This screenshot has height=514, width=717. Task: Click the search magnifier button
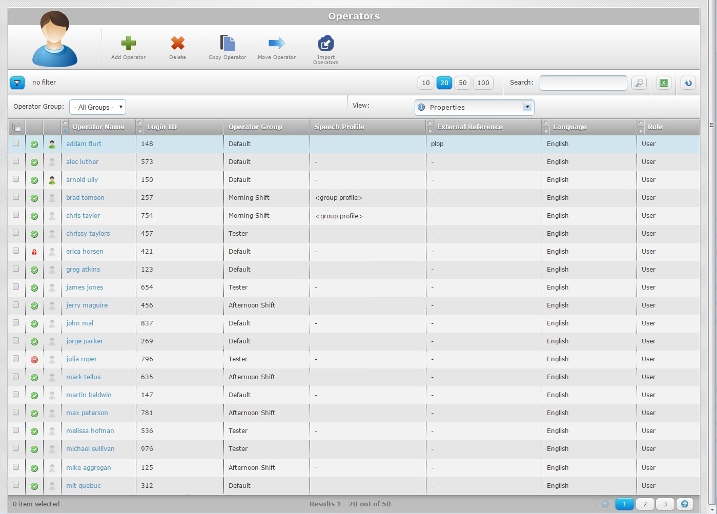(639, 83)
